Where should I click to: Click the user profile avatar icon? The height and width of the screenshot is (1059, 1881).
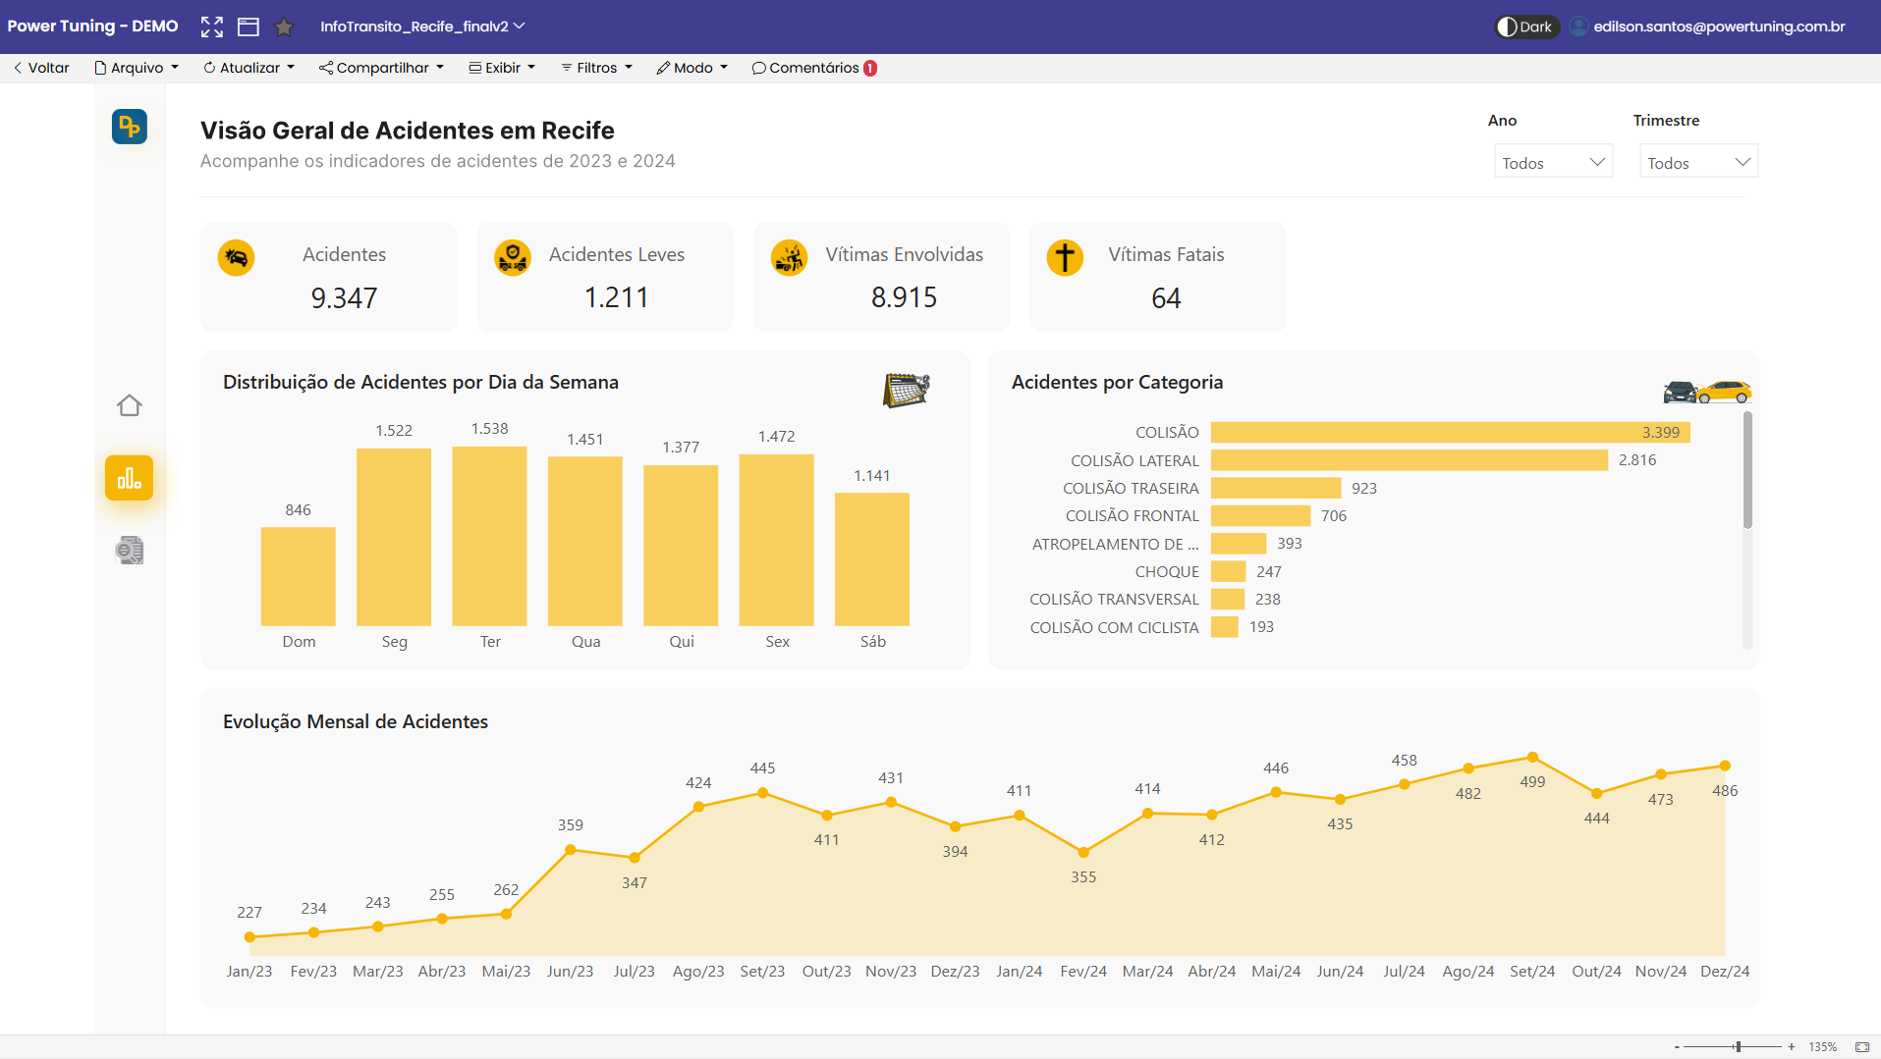click(x=1578, y=26)
